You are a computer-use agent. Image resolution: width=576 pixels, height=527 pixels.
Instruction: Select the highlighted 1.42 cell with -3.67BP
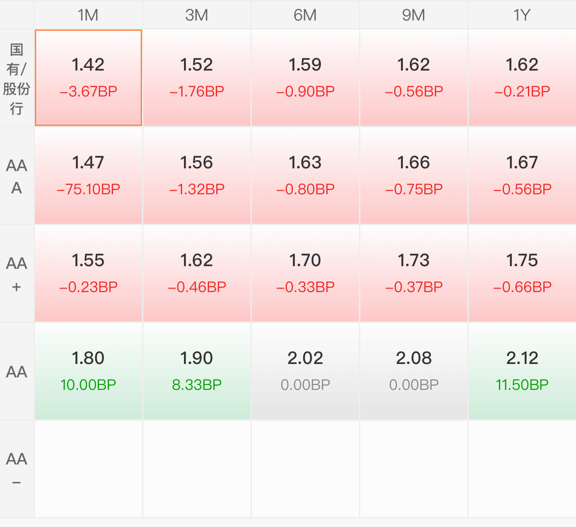tap(88, 78)
